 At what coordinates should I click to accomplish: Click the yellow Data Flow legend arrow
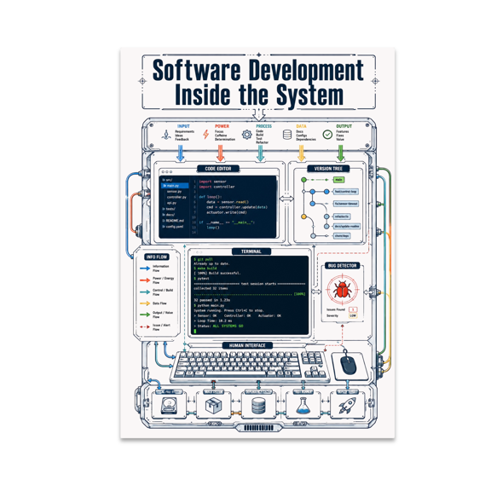(x=145, y=303)
